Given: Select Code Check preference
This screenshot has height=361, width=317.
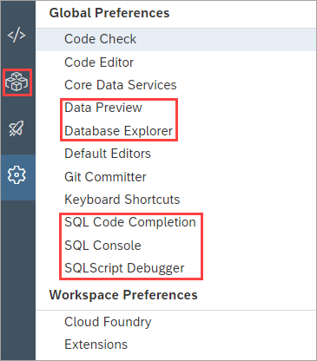Looking at the screenshot, I should click(175, 39).
